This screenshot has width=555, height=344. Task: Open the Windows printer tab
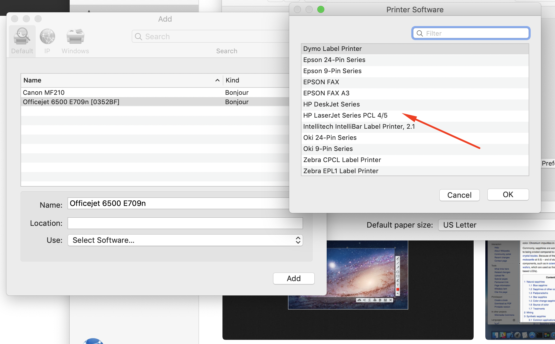(75, 41)
